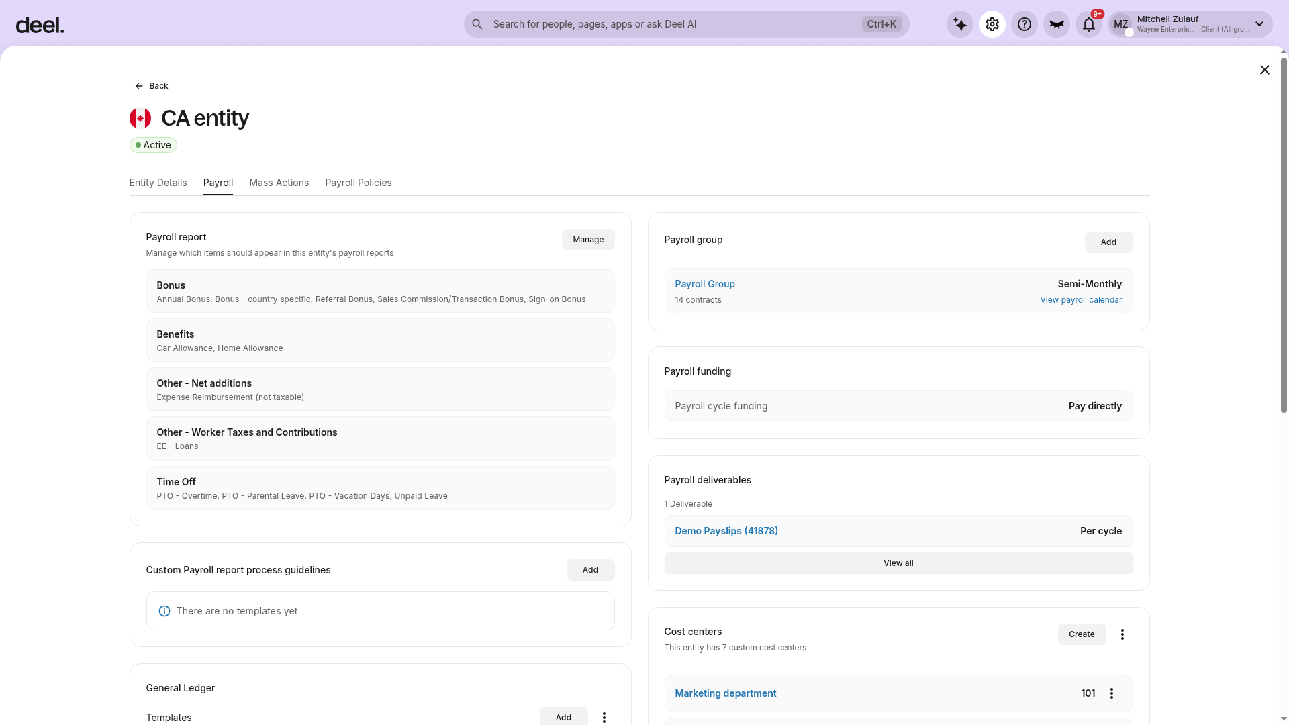Add a Payroll group

(1109, 242)
